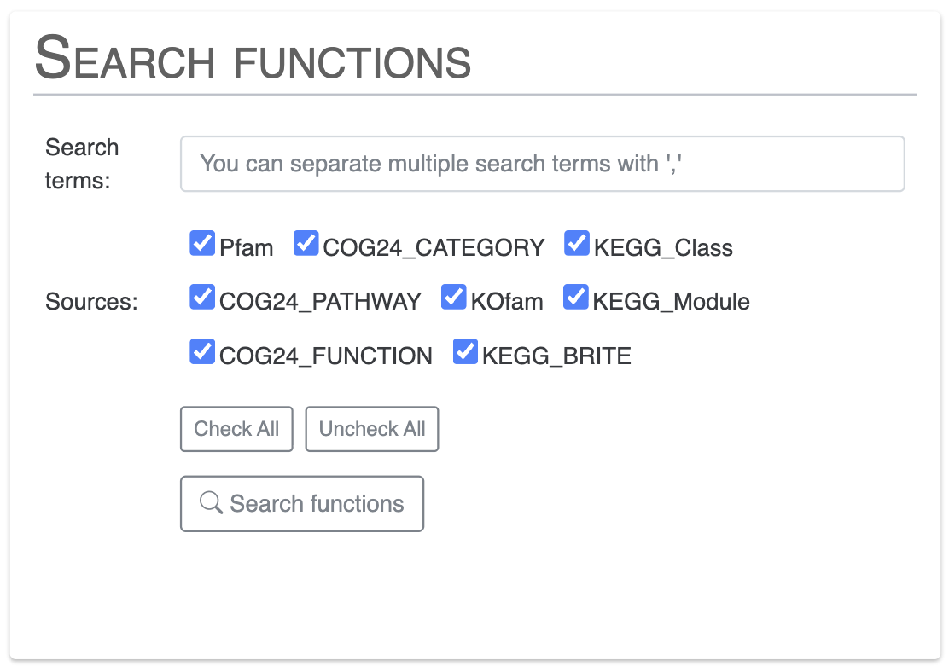Viewport: 949px width, 672px height.
Task: Click the Search terms label
Action: (x=82, y=164)
